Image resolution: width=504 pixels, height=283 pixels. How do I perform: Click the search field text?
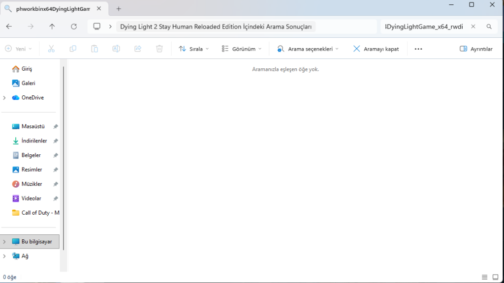424,27
